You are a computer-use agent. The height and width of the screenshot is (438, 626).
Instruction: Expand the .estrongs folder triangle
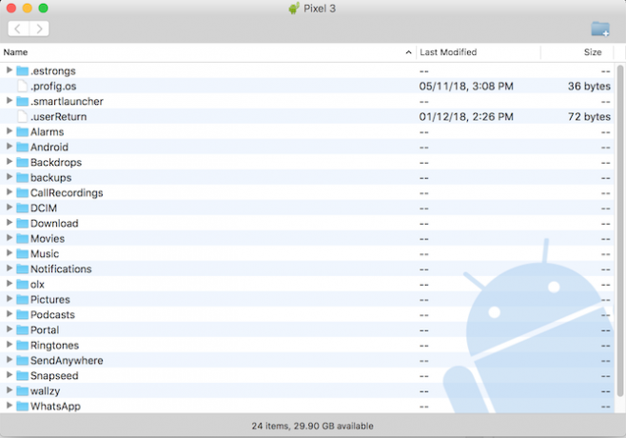(10, 70)
